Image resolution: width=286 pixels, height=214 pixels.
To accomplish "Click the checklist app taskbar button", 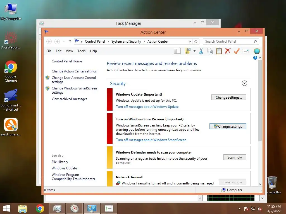I will (109, 208).
